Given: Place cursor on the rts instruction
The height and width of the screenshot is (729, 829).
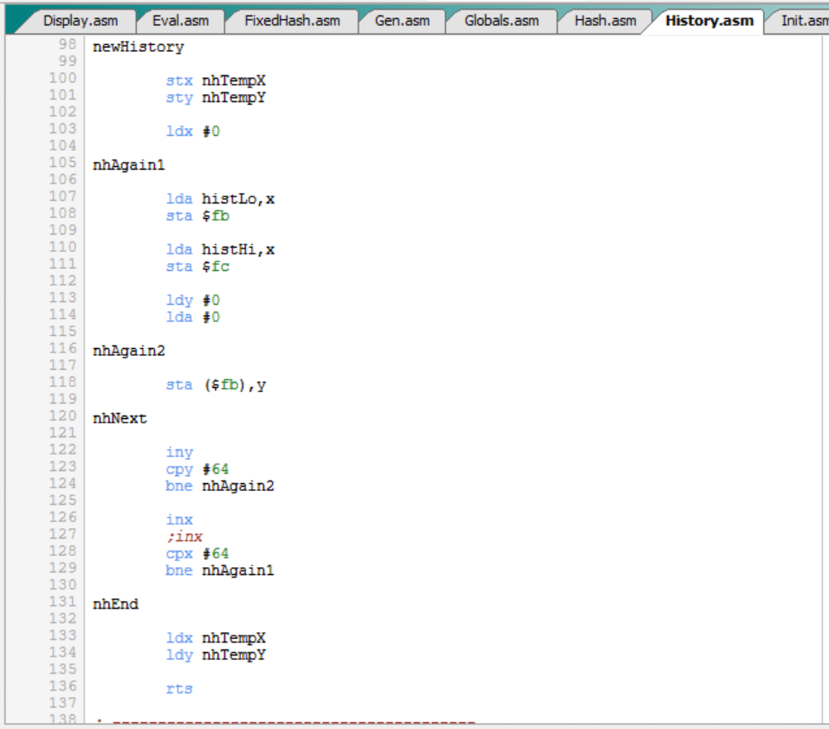Looking at the screenshot, I should [x=179, y=689].
